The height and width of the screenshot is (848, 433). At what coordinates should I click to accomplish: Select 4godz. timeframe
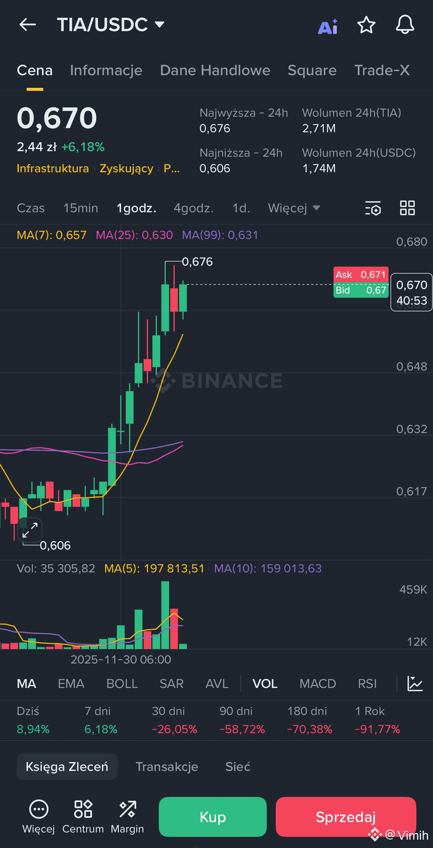coord(193,208)
